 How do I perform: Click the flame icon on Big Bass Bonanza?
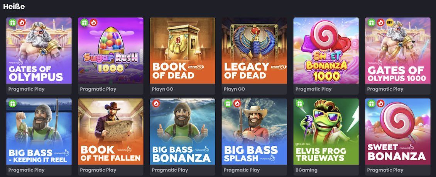(x=156, y=104)
